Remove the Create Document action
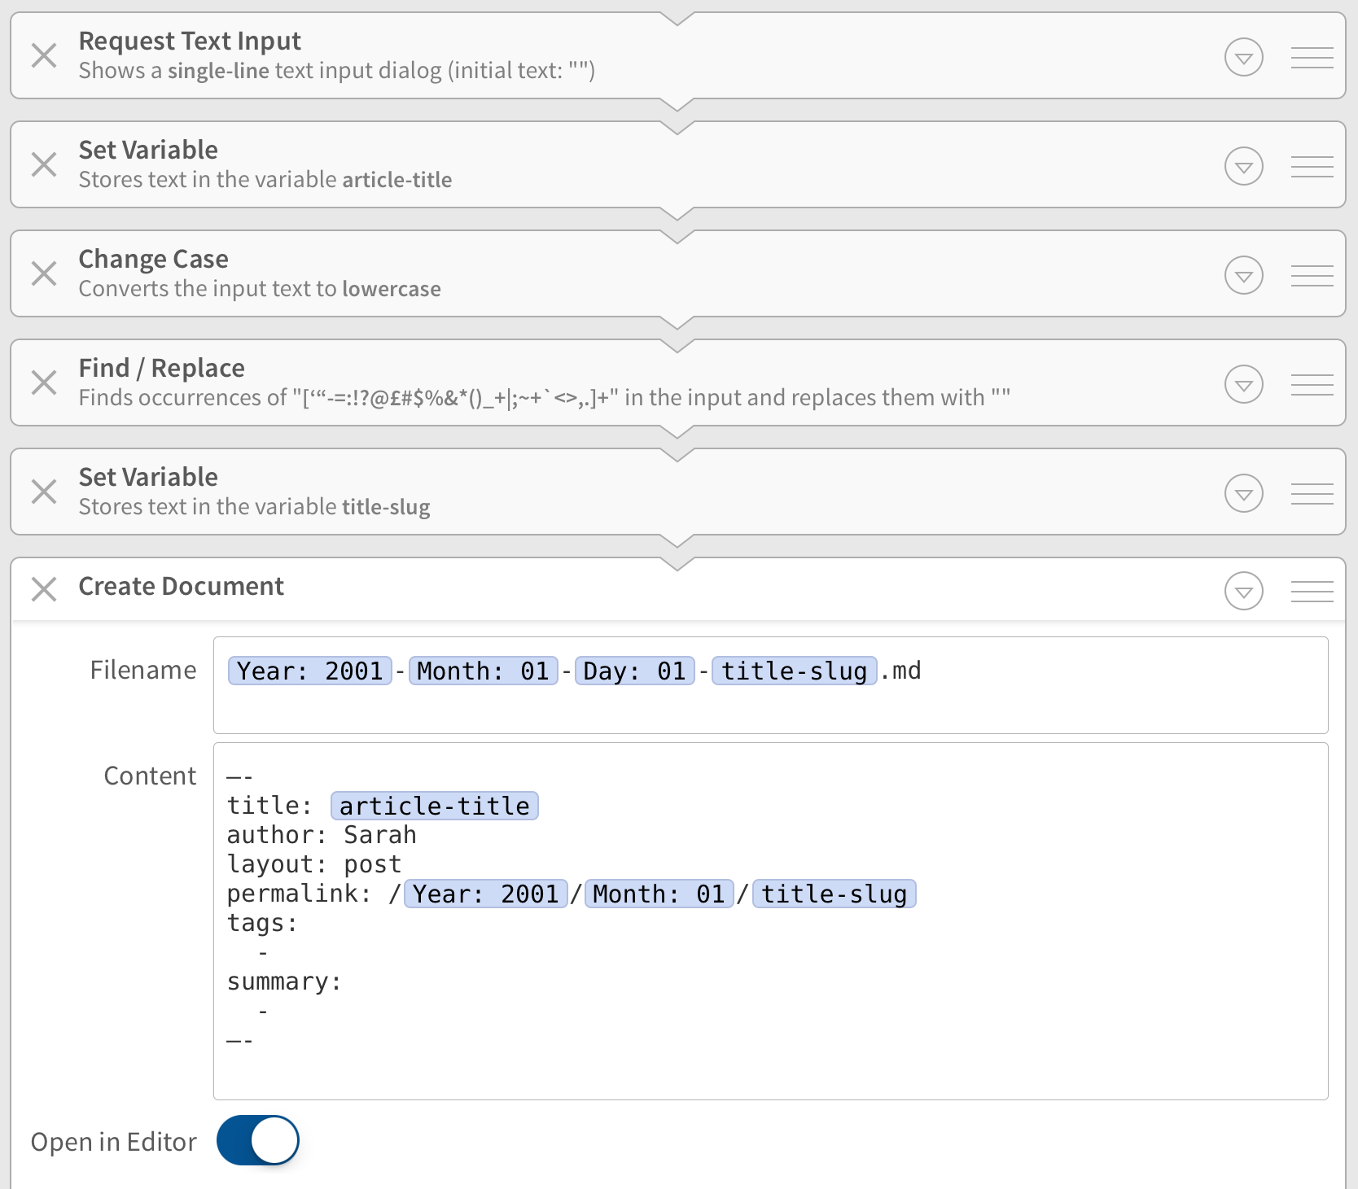Screen dimensions: 1358x1189 [45, 588]
